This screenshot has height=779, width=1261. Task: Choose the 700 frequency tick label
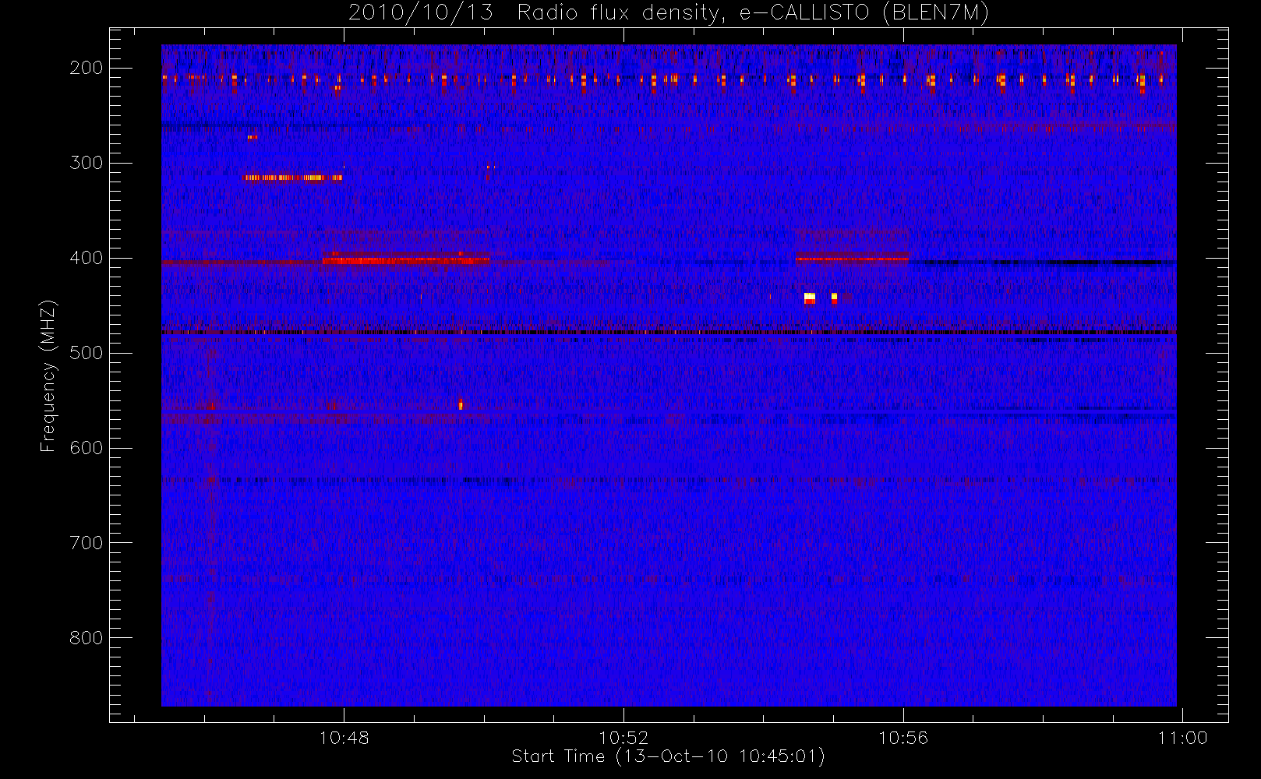tap(86, 543)
